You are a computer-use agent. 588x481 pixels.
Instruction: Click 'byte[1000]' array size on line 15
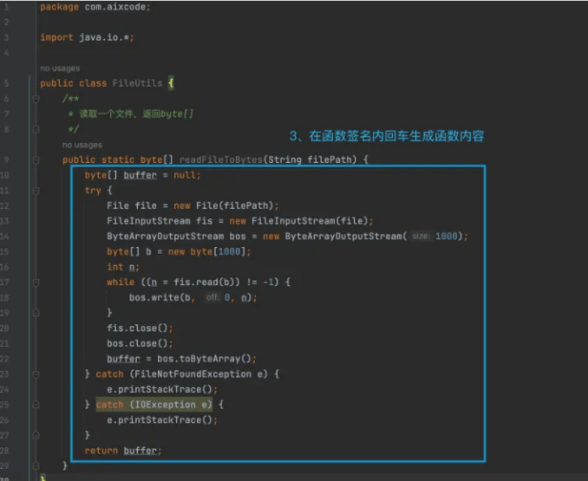[218, 251]
